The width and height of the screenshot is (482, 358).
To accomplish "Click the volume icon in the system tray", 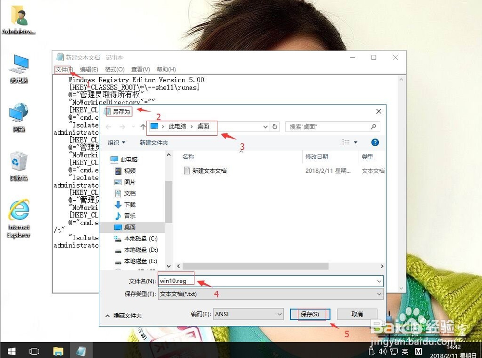I will 382,351.
